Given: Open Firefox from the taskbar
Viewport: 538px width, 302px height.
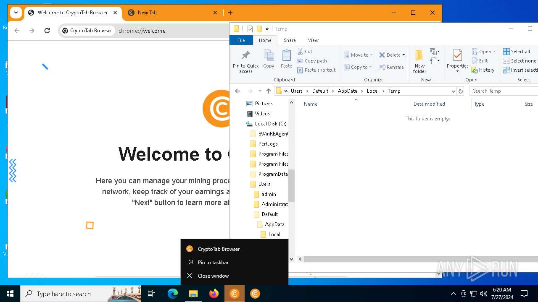Looking at the screenshot, I should click(214, 294).
